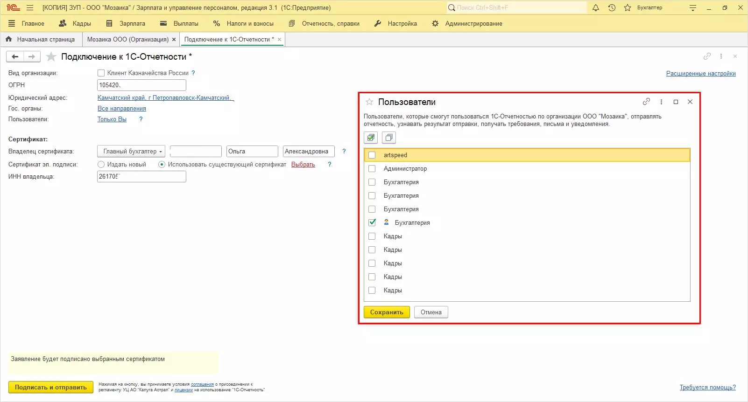Viewport: 748px width, 402px height.
Task: Open the соглашения link
Action: pyautogui.click(x=202, y=384)
